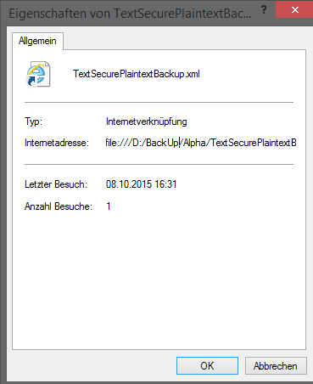Image resolution: width=313 pixels, height=384 pixels.
Task: Click the Internetadresse: label
Action: [x=57, y=143]
